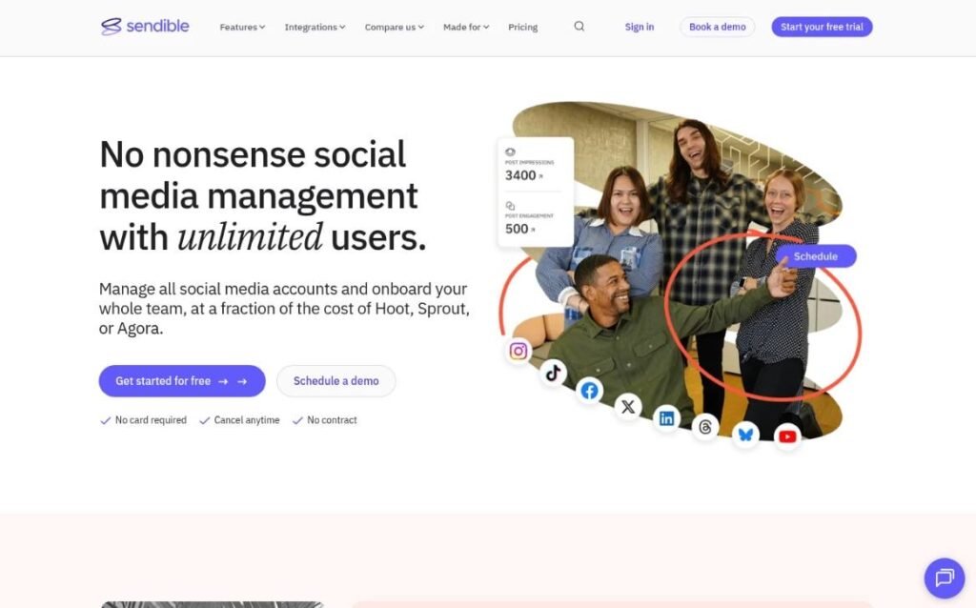Click the 500 post engagement value
This screenshot has height=608, width=976.
[517, 229]
